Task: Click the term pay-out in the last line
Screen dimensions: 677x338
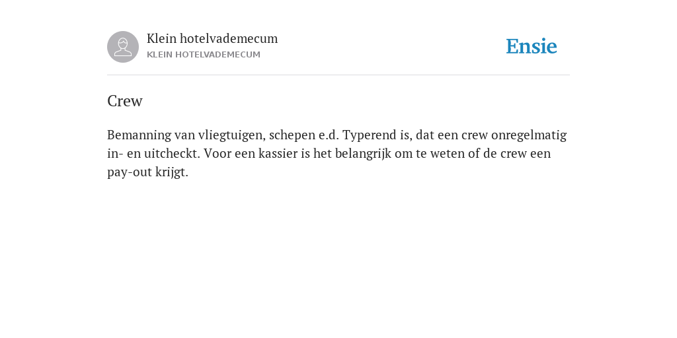Action: (x=126, y=172)
